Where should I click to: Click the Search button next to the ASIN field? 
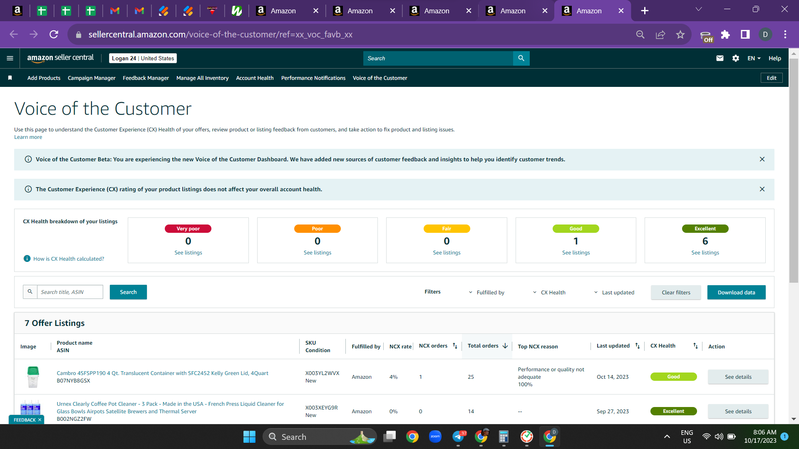(x=128, y=292)
